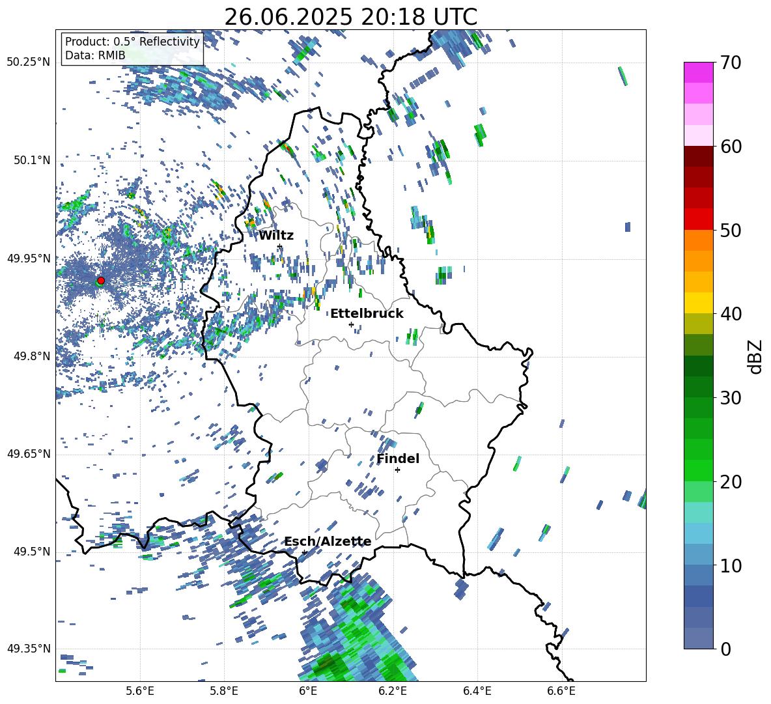
Task: Click the 50.1°N latitude label
Action: [x=32, y=160]
